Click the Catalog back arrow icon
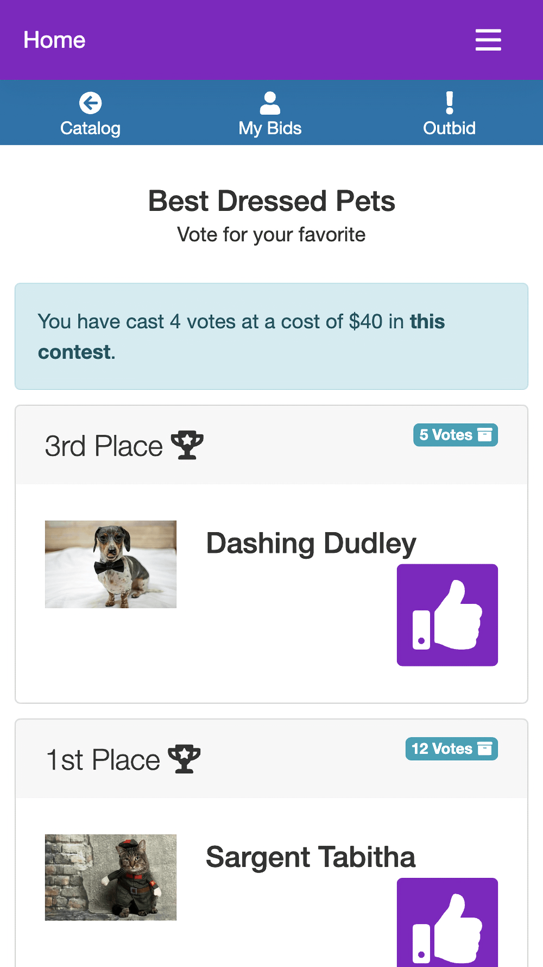The height and width of the screenshot is (967, 543). (x=90, y=103)
